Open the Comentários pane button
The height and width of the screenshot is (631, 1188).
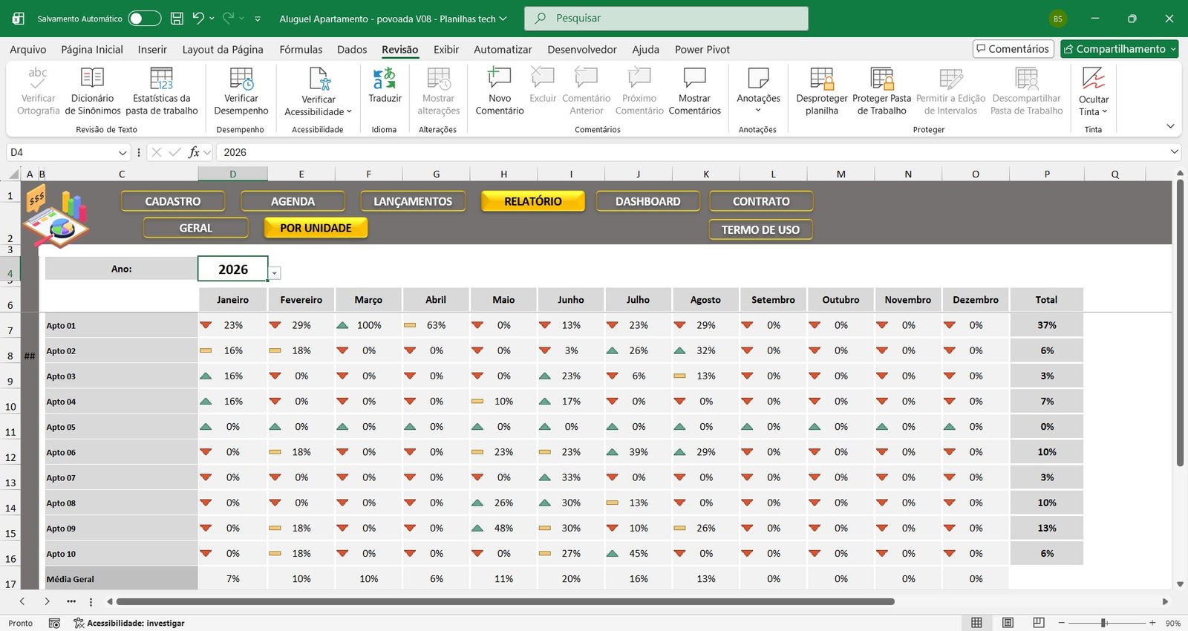[1014, 49]
